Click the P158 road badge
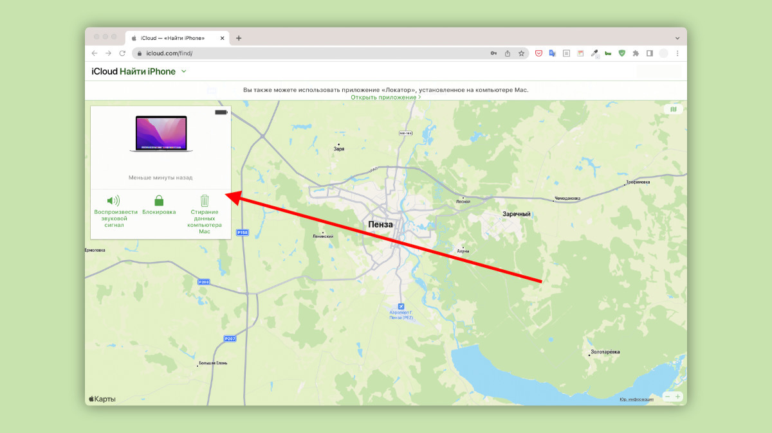This screenshot has width=772, height=433. pos(242,232)
